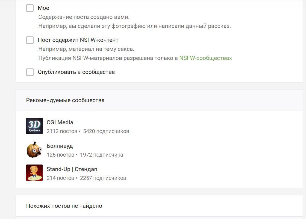306x219 pixels.
Task: Click Stand-Up's 214 постов count
Action: coord(60,178)
